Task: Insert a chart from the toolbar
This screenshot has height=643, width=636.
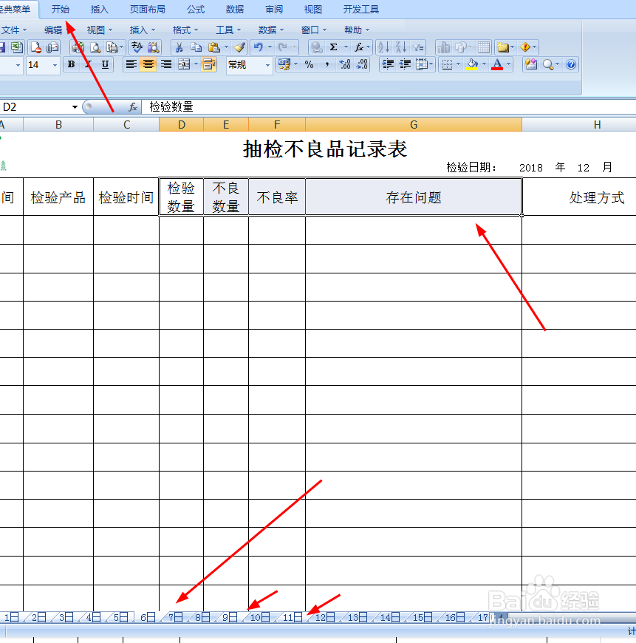Action: pyautogui.click(x=445, y=47)
